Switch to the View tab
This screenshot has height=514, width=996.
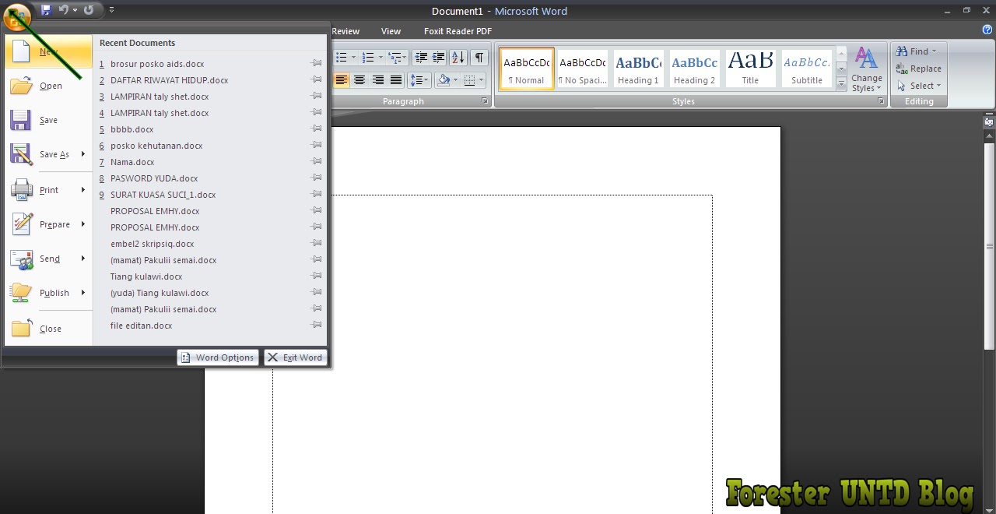tap(391, 31)
